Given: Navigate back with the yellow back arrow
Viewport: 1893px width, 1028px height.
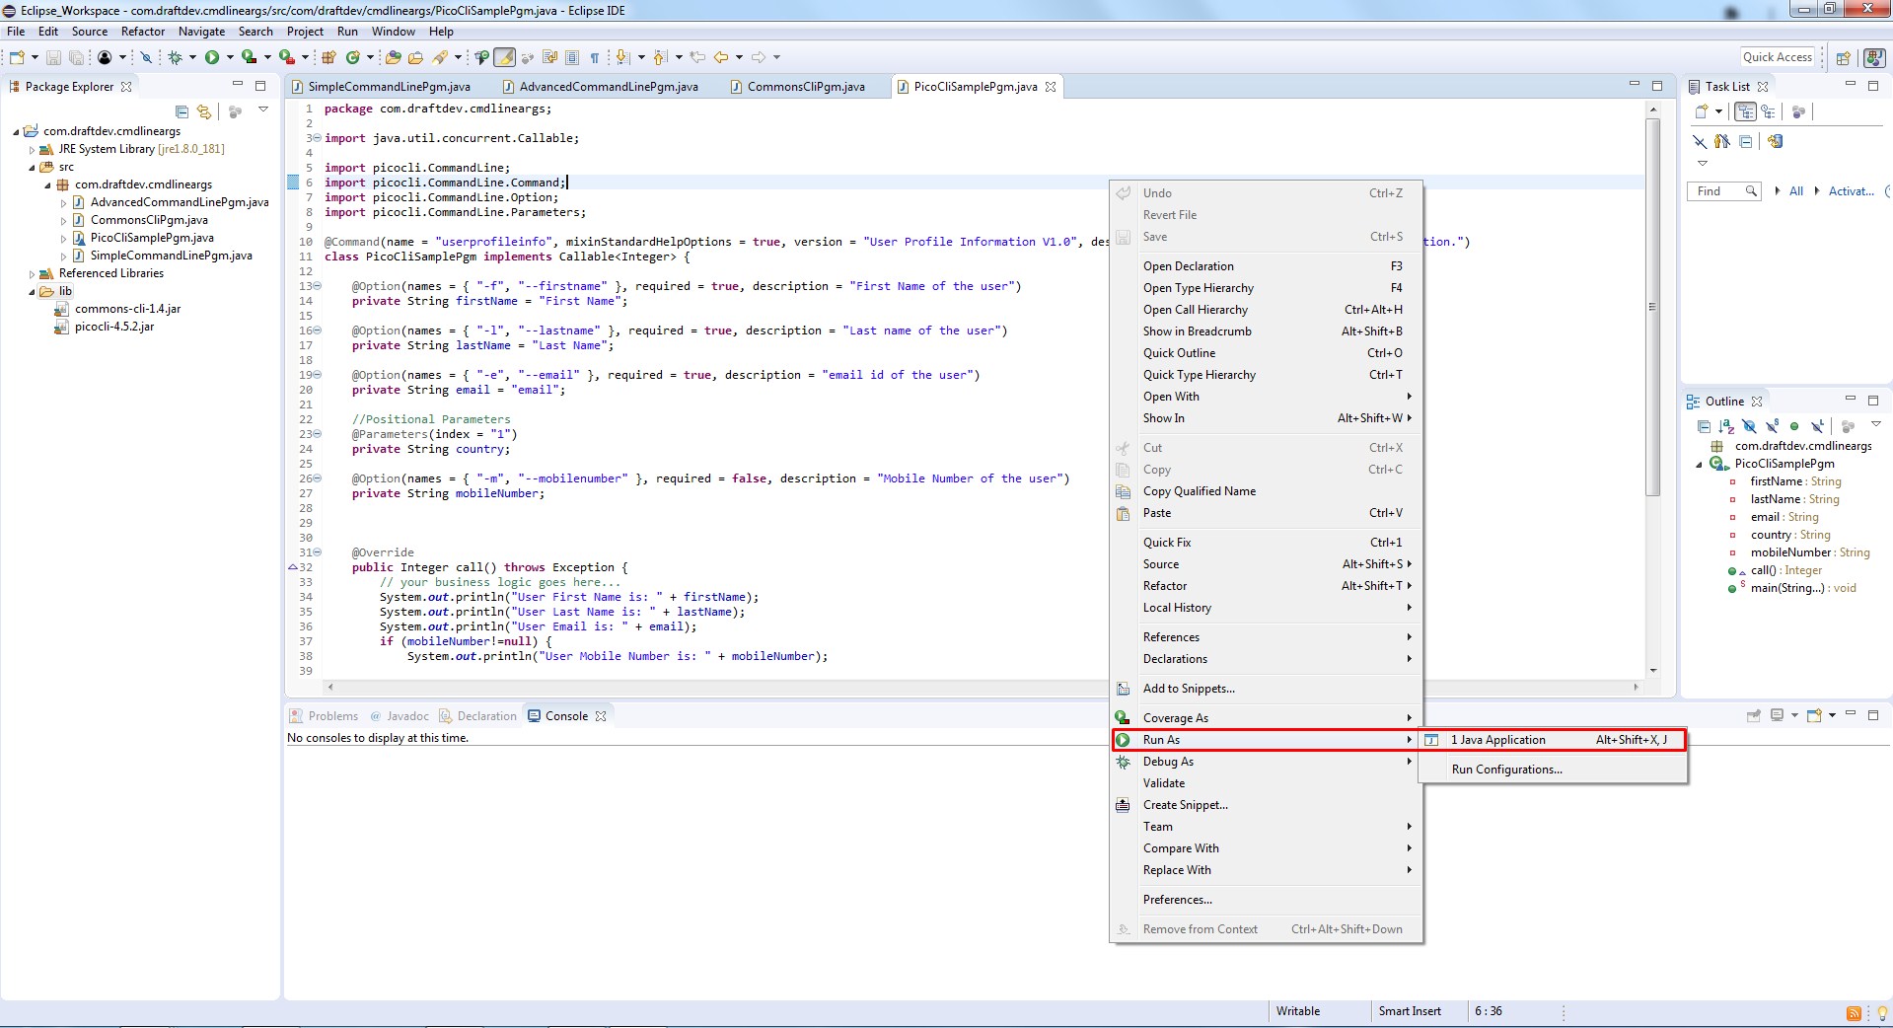Looking at the screenshot, I should click(721, 57).
